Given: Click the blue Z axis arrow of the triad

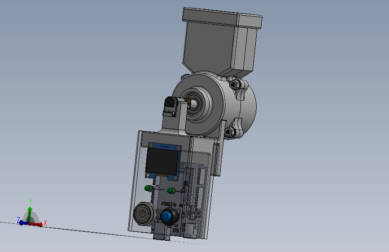Looking at the screenshot, I should (23, 223).
